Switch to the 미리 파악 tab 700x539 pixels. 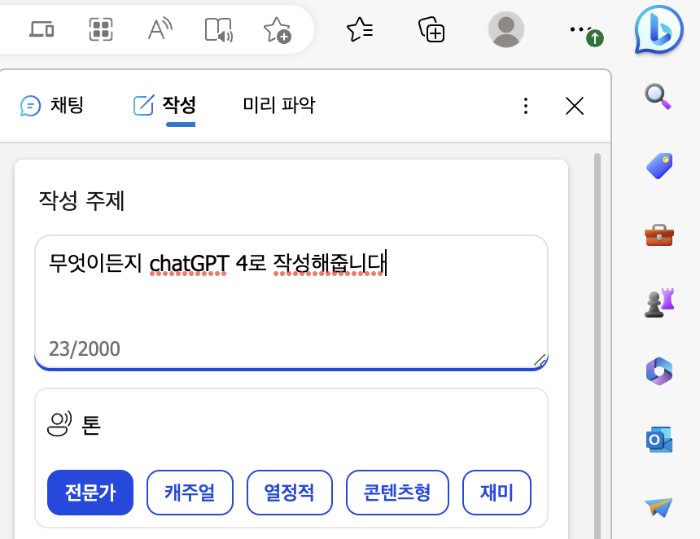pos(279,105)
